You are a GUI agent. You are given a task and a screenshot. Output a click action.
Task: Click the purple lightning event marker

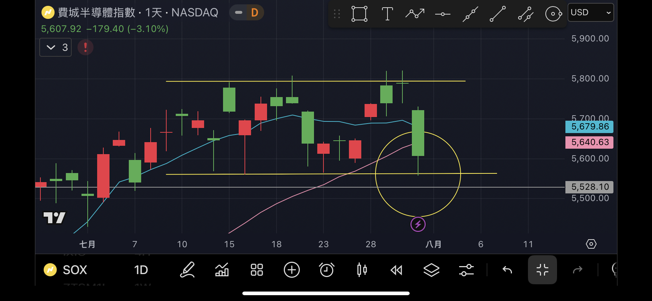(x=418, y=224)
